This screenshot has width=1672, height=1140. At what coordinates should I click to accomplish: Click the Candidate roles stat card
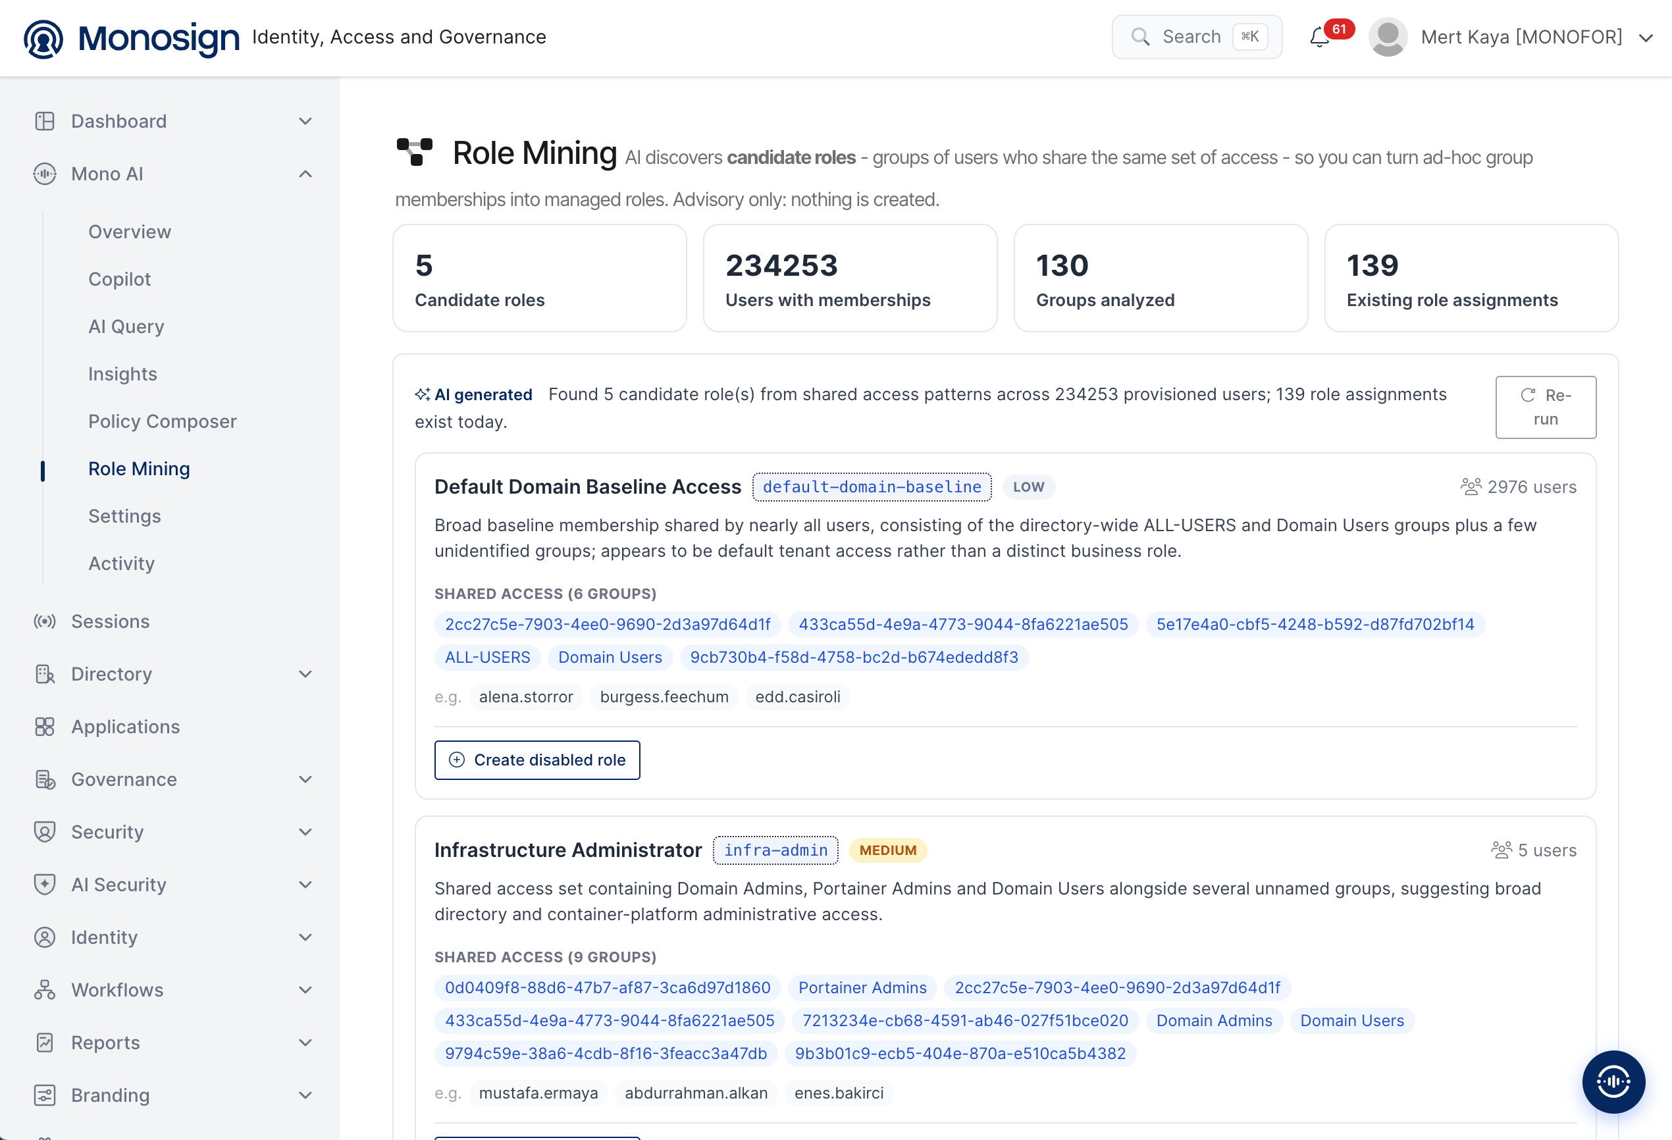coord(539,278)
